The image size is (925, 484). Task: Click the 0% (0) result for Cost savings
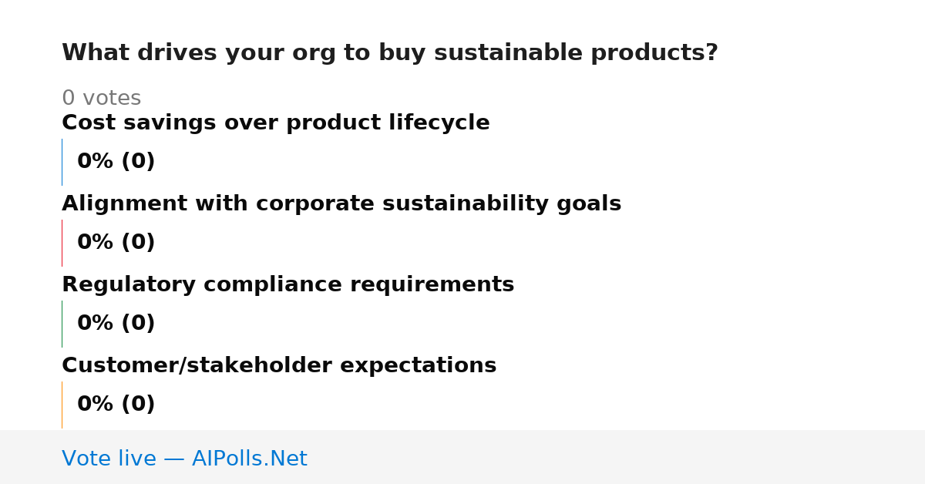tap(116, 162)
